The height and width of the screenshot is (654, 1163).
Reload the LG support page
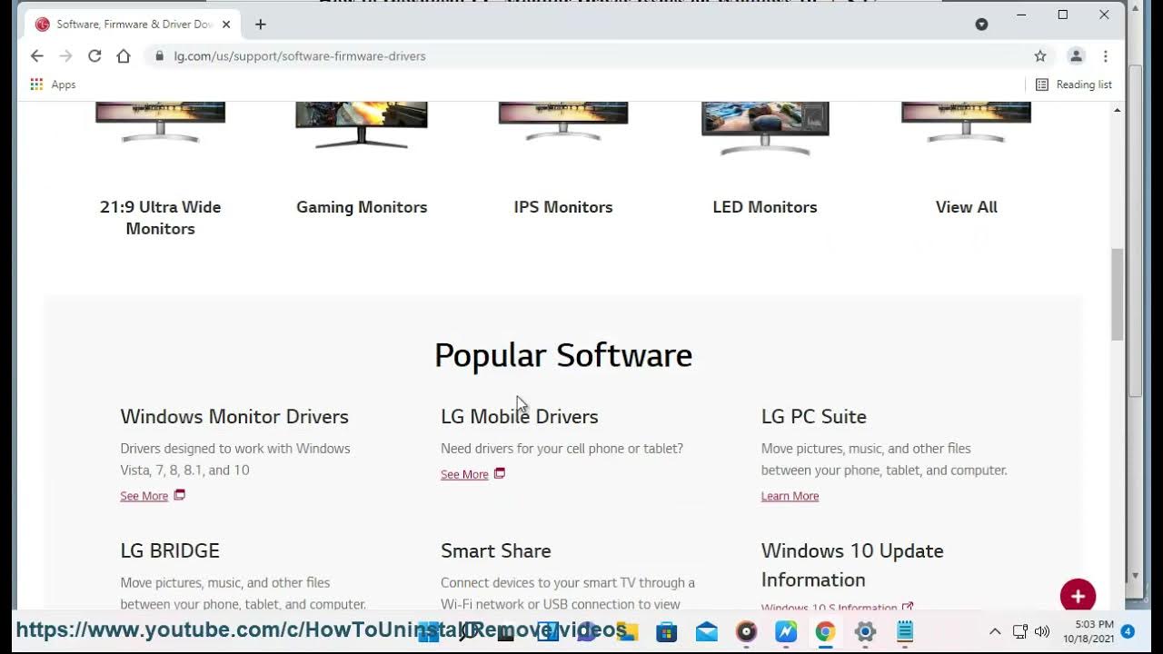[94, 56]
